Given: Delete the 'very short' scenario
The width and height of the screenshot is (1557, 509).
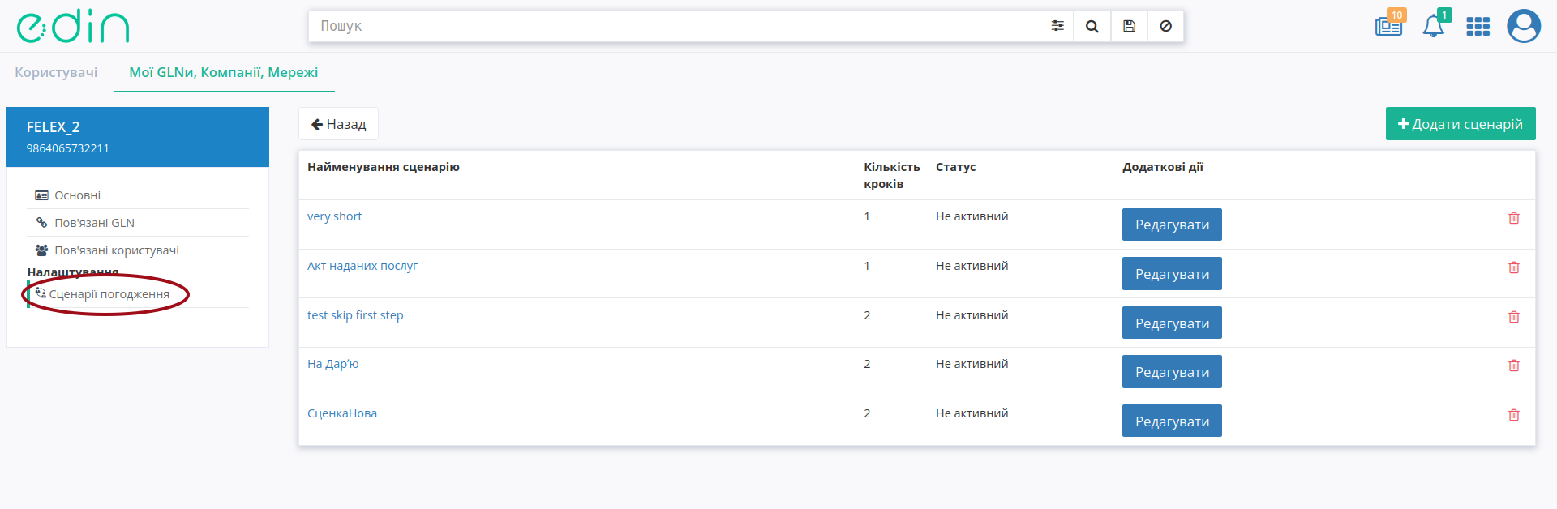Looking at the screenshot, I should pos(1513,218).
